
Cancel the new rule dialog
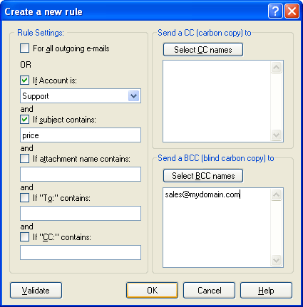pos(209,291)
